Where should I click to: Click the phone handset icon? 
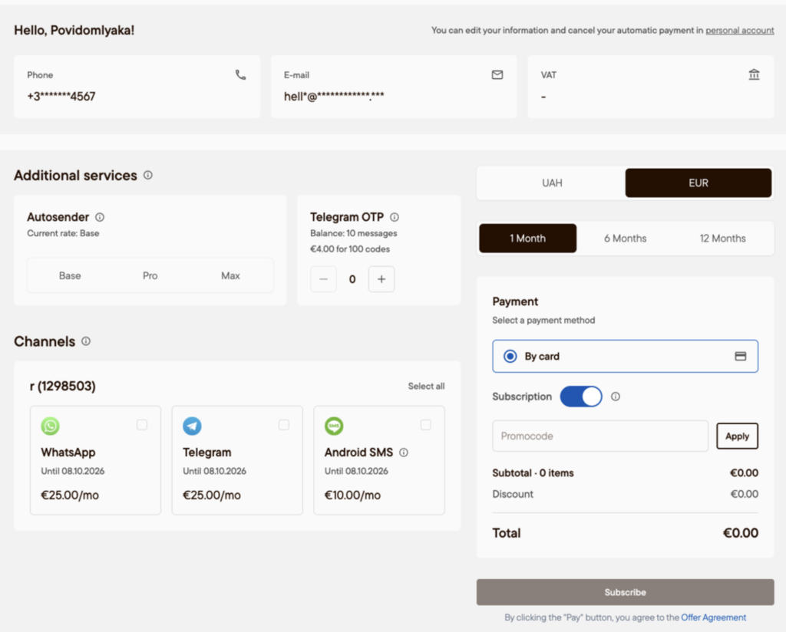pos(240,74)
